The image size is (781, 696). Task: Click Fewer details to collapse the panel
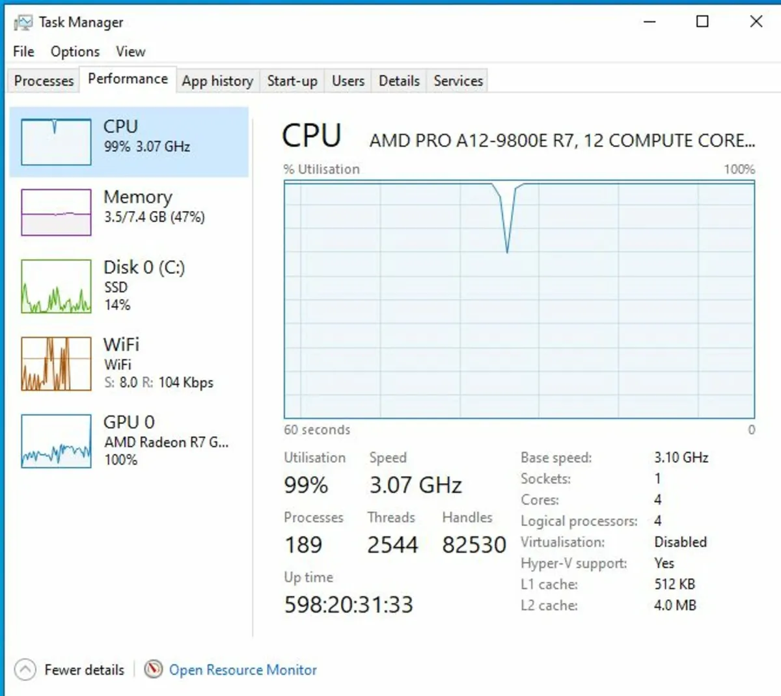pyautogui.click(x=84, y=669)
